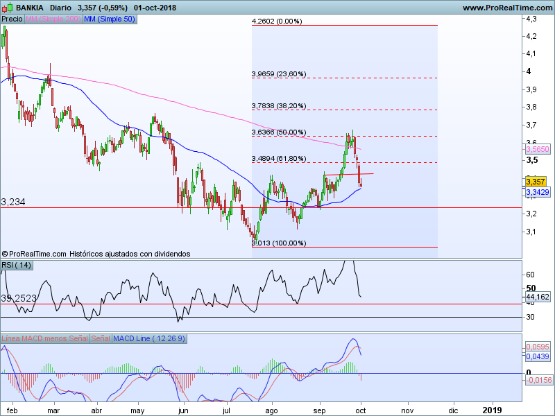
Task: Click the 4,3 price axis label
Action: tap(531, 19)
